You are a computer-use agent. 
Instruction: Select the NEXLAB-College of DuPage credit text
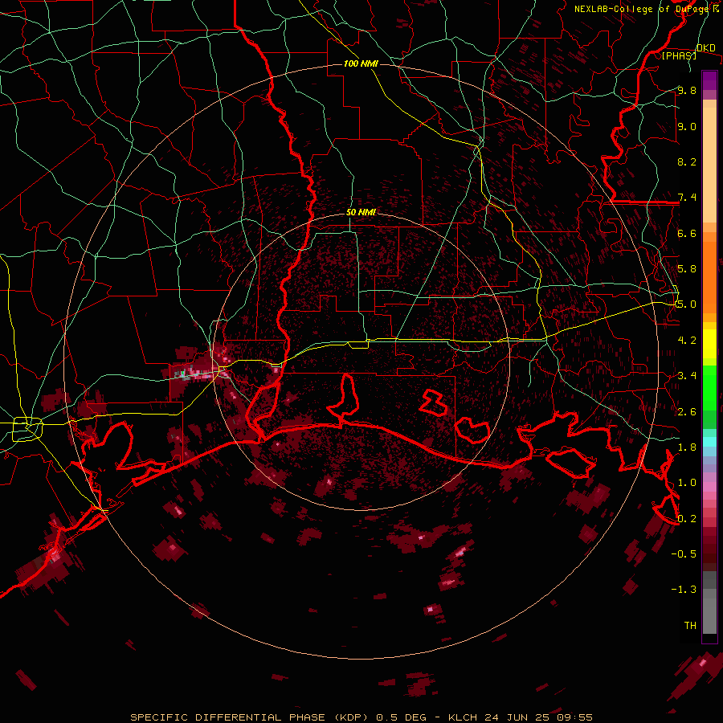coord(641,9)
